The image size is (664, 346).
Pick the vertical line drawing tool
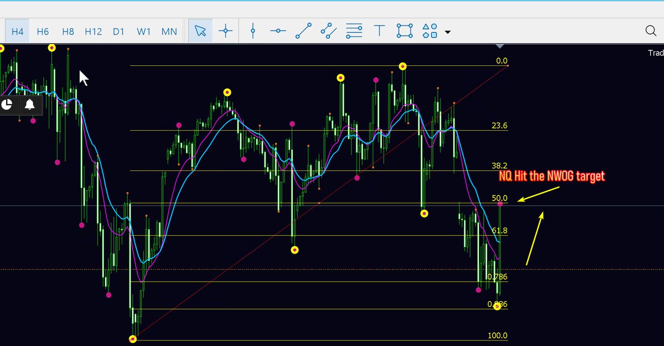(253, 31)
